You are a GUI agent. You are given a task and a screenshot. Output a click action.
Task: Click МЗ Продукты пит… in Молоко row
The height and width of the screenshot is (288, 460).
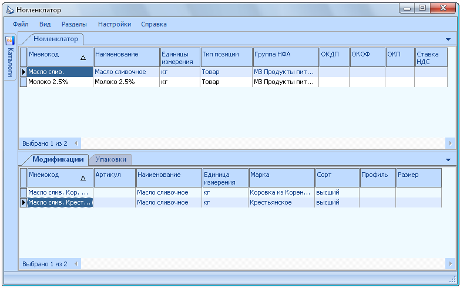tap(286, 82)
